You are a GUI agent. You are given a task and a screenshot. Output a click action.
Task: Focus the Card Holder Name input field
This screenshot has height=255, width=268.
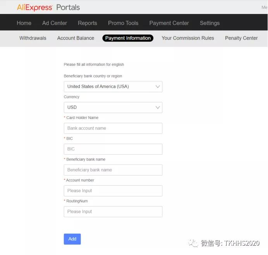[x=113, y=128]
